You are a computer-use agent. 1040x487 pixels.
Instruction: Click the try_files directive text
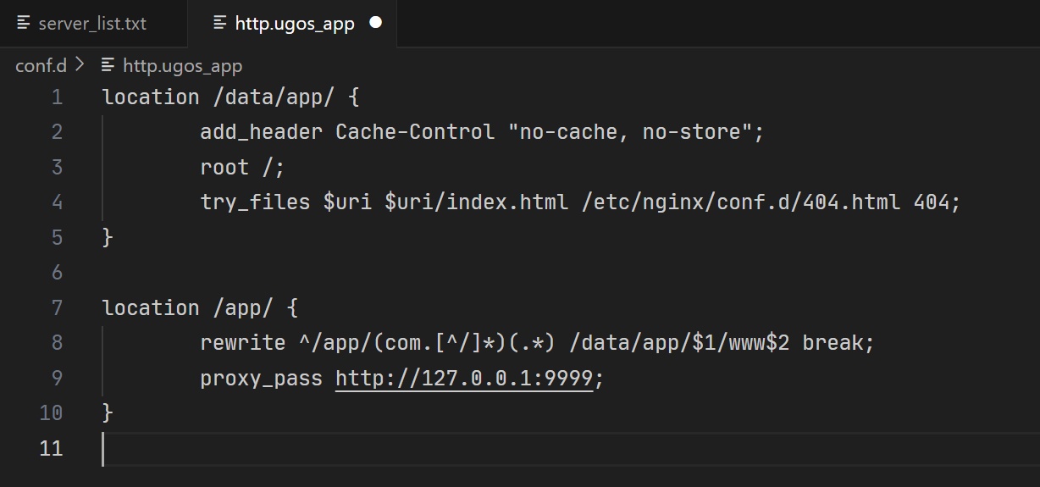[255, 202]
